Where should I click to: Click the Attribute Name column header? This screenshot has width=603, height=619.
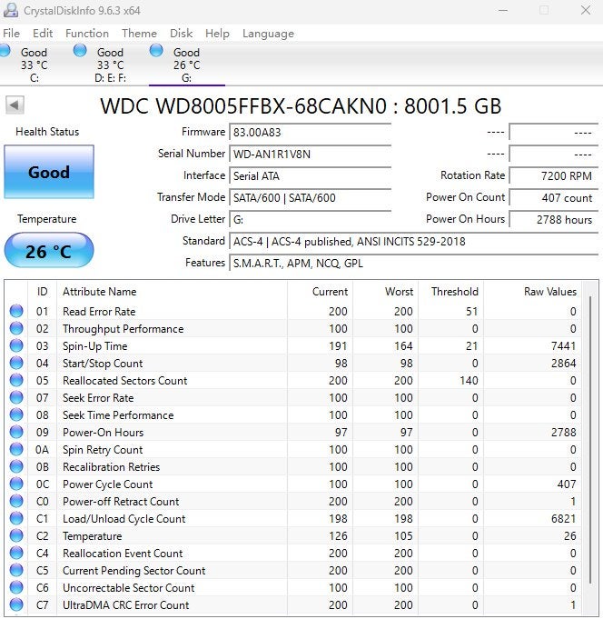(173, 292)
